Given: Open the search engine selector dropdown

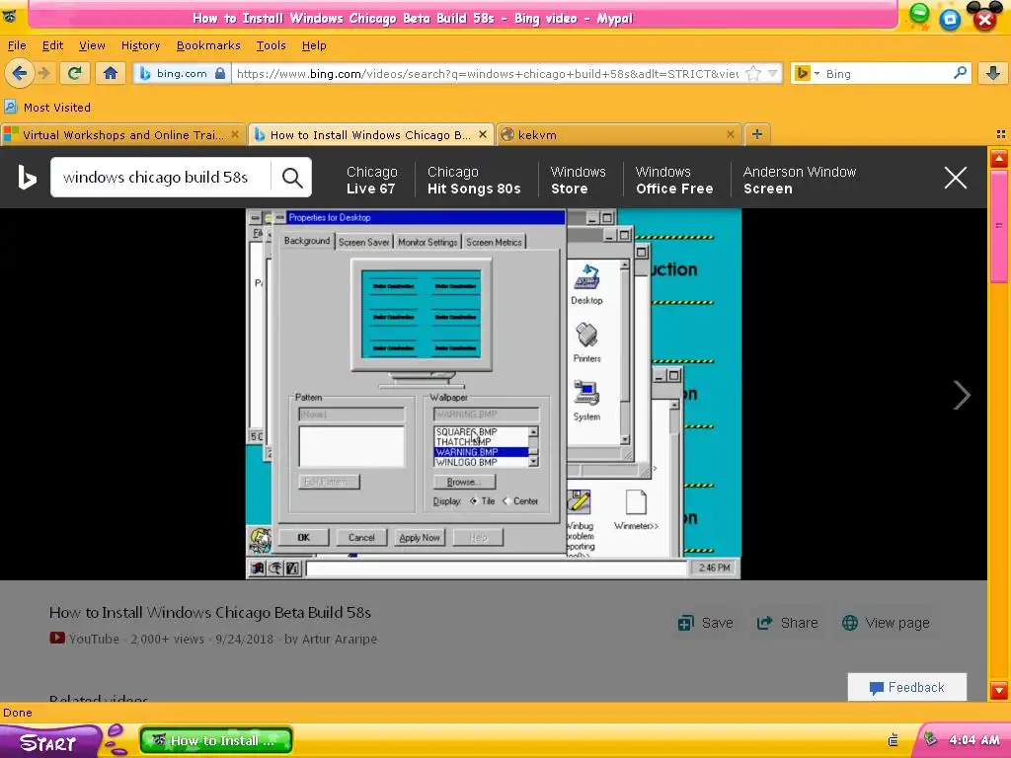Looking at the screenshot, I should [806, 73].
